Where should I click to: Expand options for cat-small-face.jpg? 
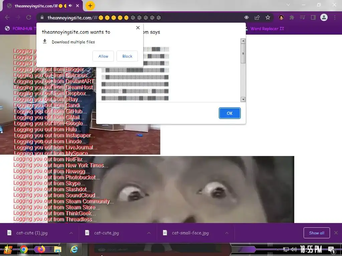point(227,233)
